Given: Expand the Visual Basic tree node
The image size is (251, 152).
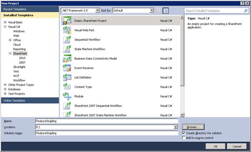Looking at the screenshot, I should point(5,22).
